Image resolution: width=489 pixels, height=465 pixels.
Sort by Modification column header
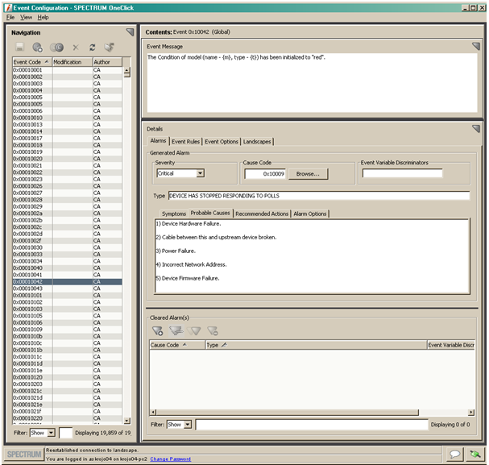coord(73,62)
